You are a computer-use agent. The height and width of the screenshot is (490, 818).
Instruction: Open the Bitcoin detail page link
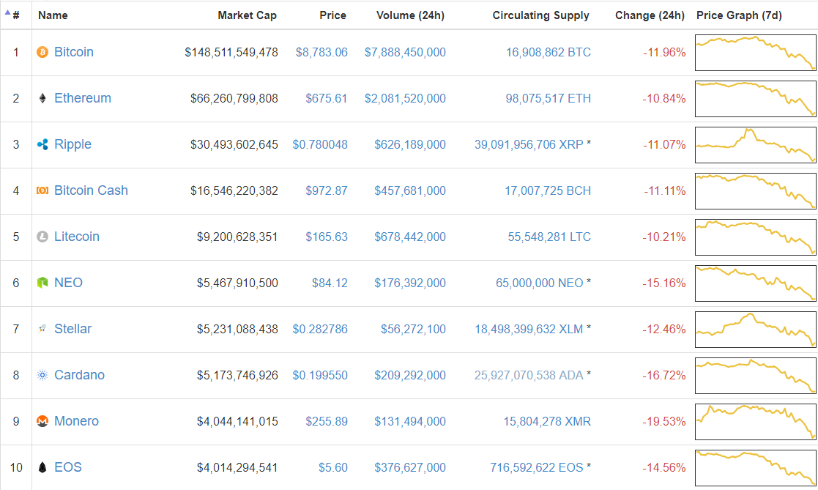[x=73, y=52]
